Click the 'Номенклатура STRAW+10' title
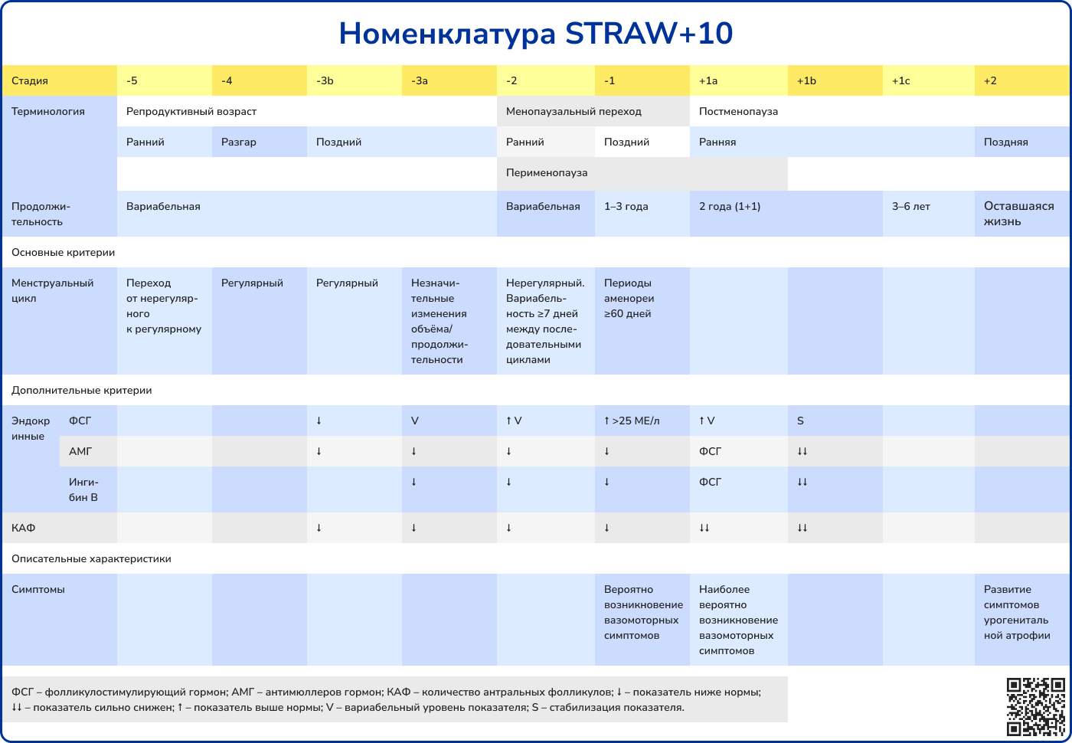Image resolution: width=1072 pixels, height=743 pixels. click(x=536, y=34)
